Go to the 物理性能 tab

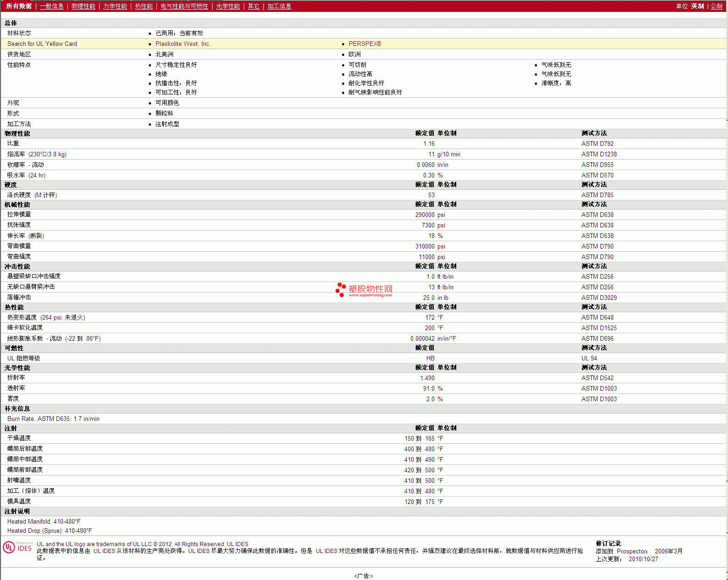point(83,6)
